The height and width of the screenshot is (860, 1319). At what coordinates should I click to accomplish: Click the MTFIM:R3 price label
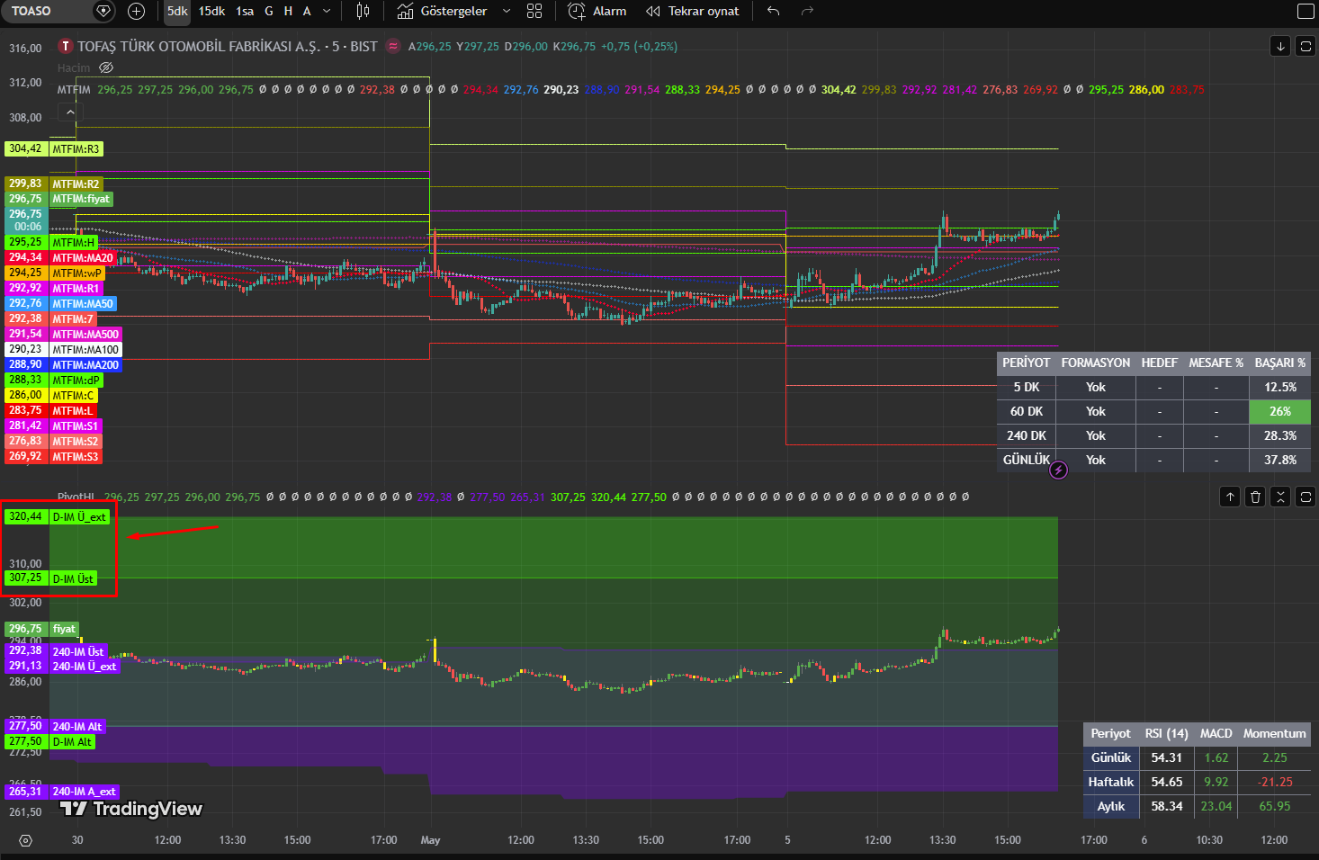pyautogui.click(x=76, y=148)
